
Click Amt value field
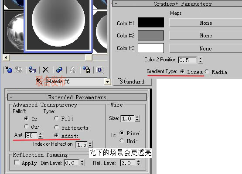click(31, 135)
